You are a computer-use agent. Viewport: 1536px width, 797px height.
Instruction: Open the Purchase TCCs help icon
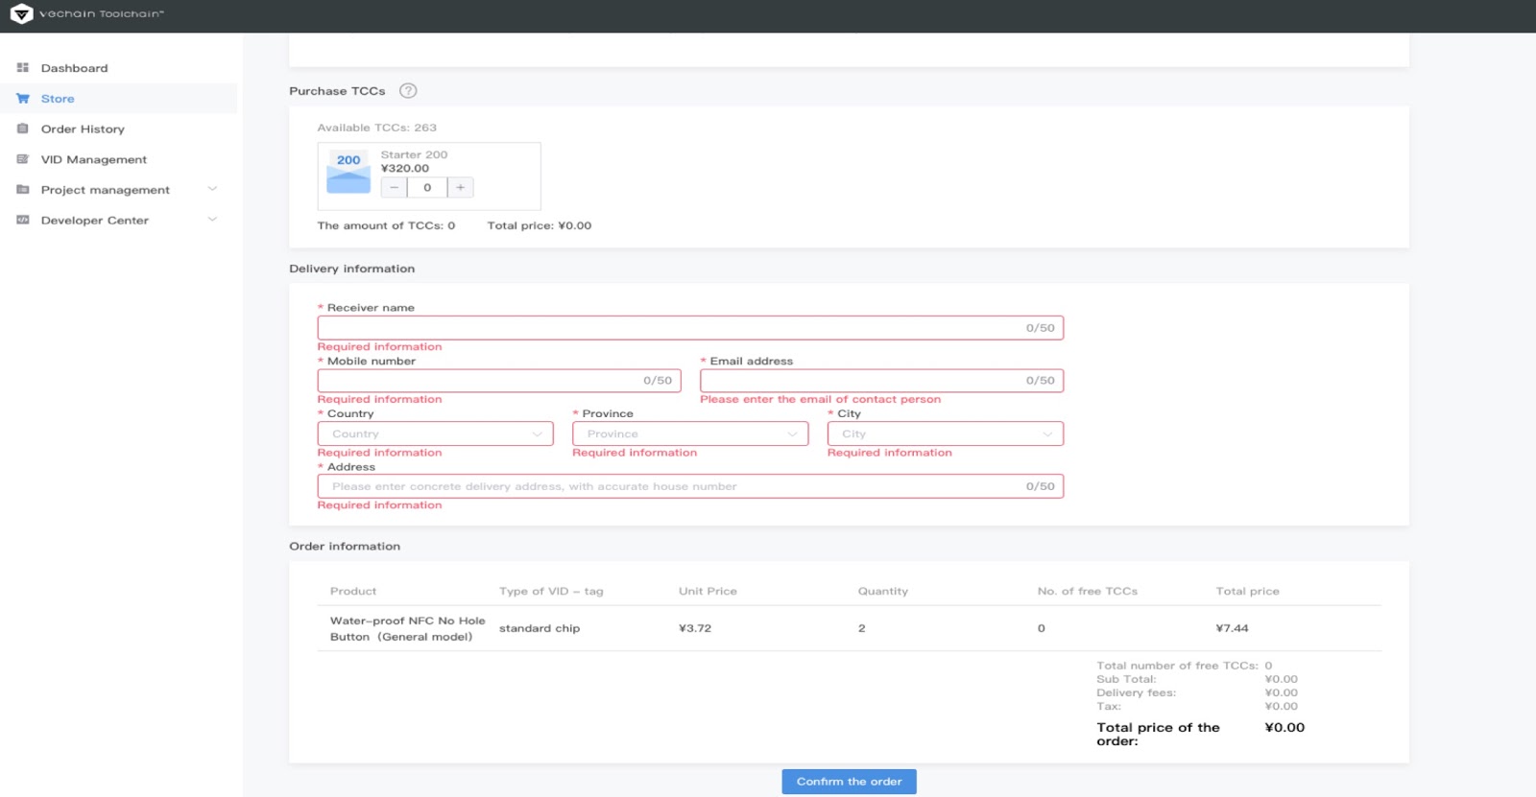408,91
